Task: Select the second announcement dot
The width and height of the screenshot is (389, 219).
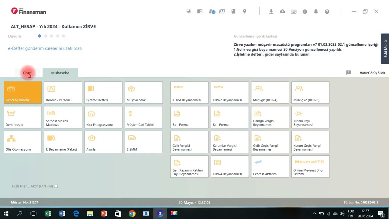Action: click(x=46, y=36)
